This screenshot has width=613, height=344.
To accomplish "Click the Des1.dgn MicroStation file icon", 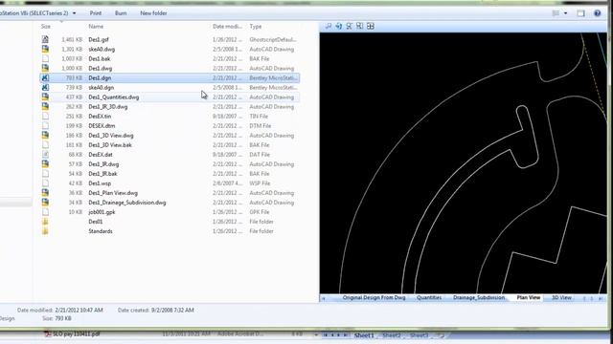I will tap(45, 77).
